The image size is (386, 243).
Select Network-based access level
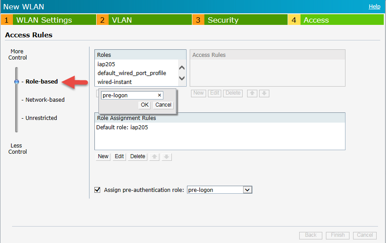(45, 100)
